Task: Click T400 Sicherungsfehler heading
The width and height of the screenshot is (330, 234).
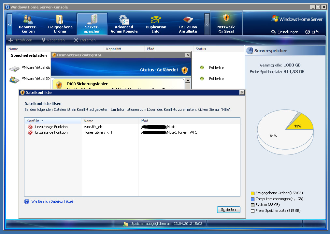Action: (87, 84)
